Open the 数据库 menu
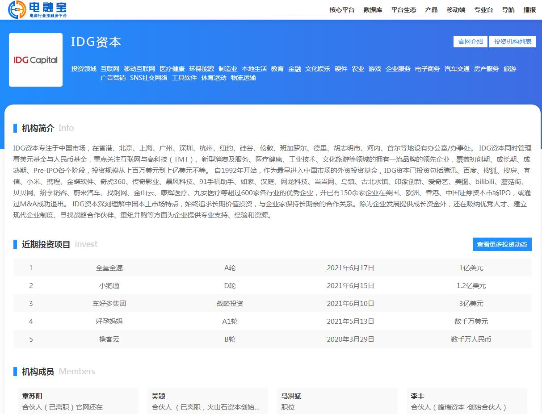 point(373,10)
